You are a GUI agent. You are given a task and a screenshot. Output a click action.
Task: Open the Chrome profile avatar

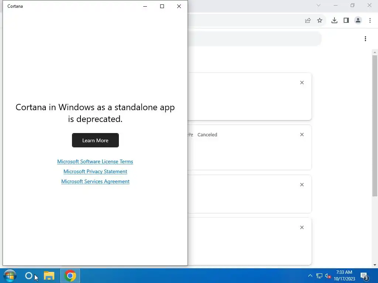point(358,21)
